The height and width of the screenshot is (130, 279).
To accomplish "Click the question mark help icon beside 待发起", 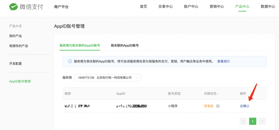I will 218,106.
